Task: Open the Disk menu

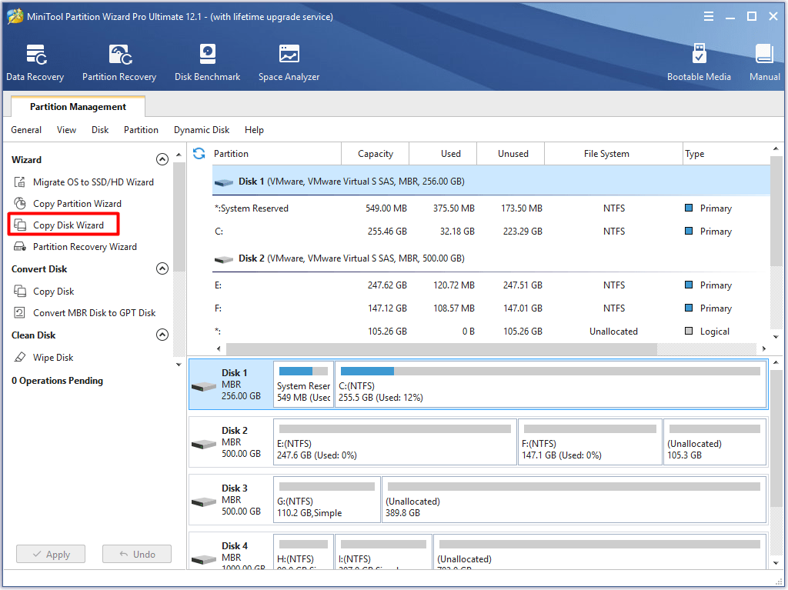Action: pyautogui.click(x=99, y=129)
